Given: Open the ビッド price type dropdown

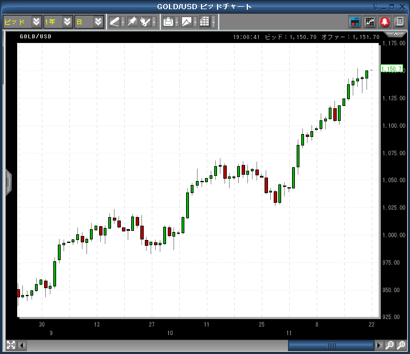Looking at the screenshot, I should pyautogui.click(x=22, y=22).
